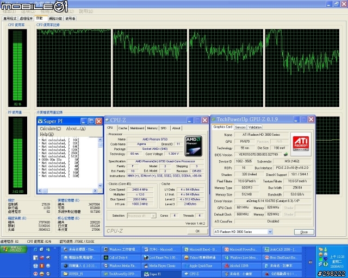Switch to TechPowerUp GPU-Z taskbar button
Screen dimensions: 348x278
pos(121,274)
